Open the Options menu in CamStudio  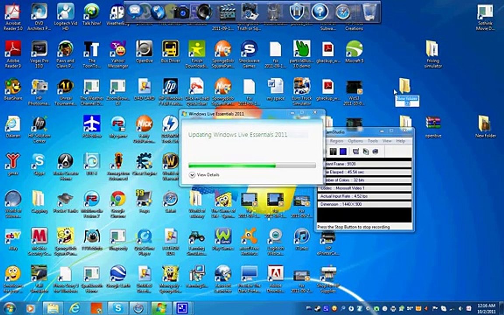355,141
